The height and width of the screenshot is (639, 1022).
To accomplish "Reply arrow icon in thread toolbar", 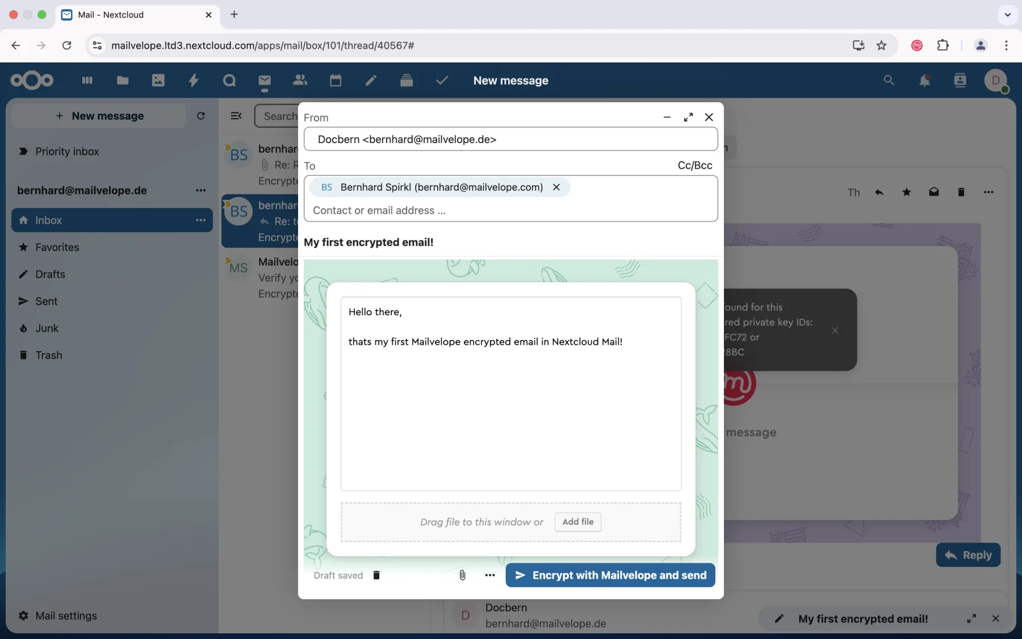I will (x=879, y=192).
